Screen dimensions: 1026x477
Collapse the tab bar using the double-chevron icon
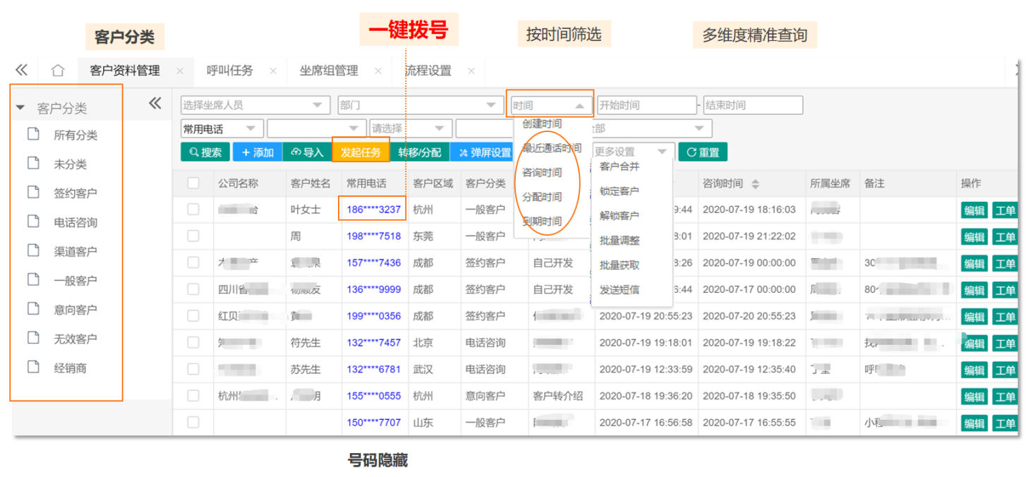(x=21, y=70)
